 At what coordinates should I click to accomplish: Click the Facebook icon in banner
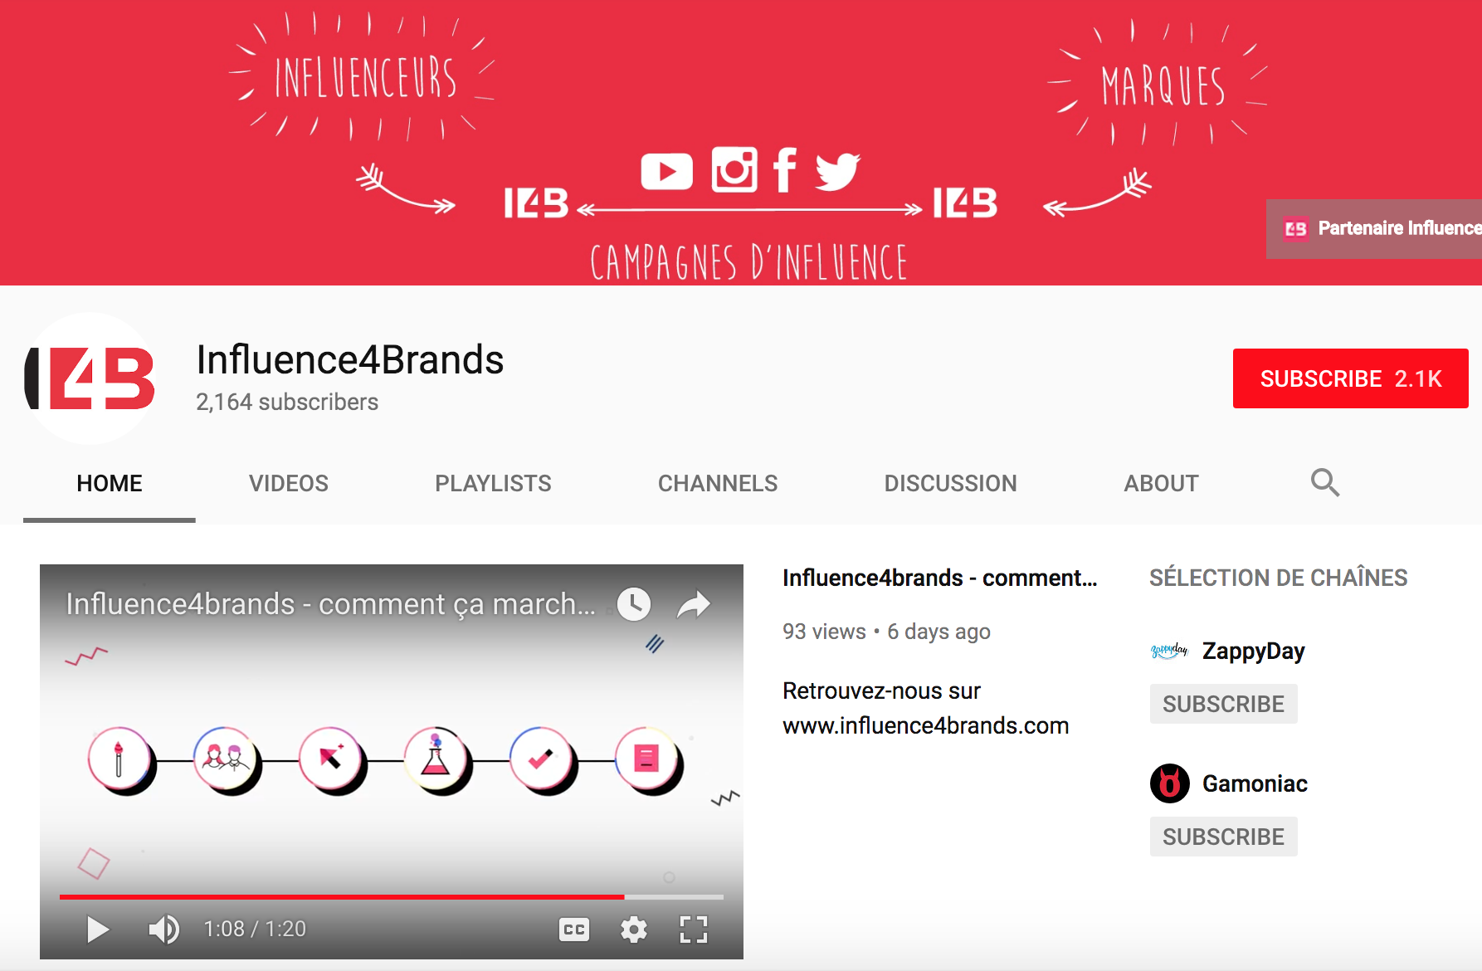(x=785, y=170)
